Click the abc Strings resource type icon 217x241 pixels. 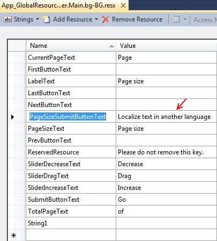pos(8,19)
